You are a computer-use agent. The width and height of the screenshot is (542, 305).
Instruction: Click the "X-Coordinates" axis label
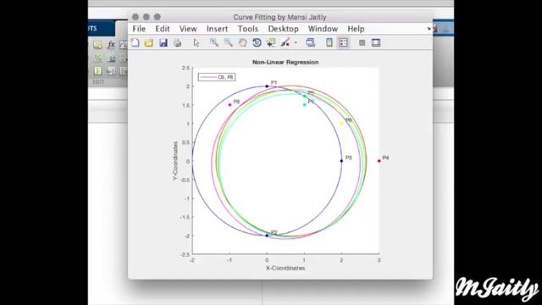[285, 268]
